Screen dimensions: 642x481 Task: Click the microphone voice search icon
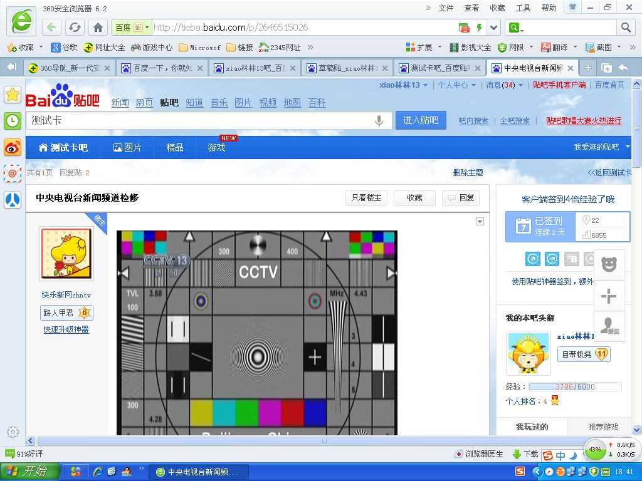pyautogui.click(x=379, y=121)
